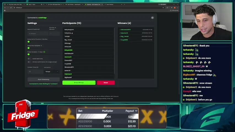Click the codefridge channel link
This screenshot has width=235, height=132.
click(x=42, y=18)
